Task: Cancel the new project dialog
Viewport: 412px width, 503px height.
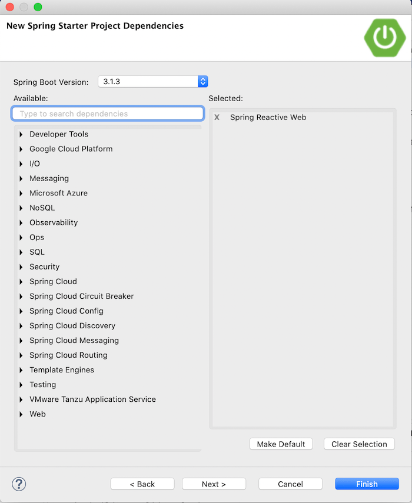Action: pos(290,483)
